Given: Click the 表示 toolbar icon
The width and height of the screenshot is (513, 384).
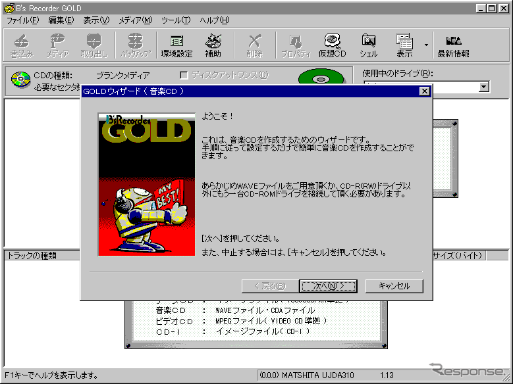Looking at the screenshot, I should coord(405,46).
